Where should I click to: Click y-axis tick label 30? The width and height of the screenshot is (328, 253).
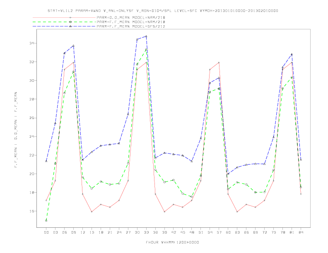tap(31, 80)
